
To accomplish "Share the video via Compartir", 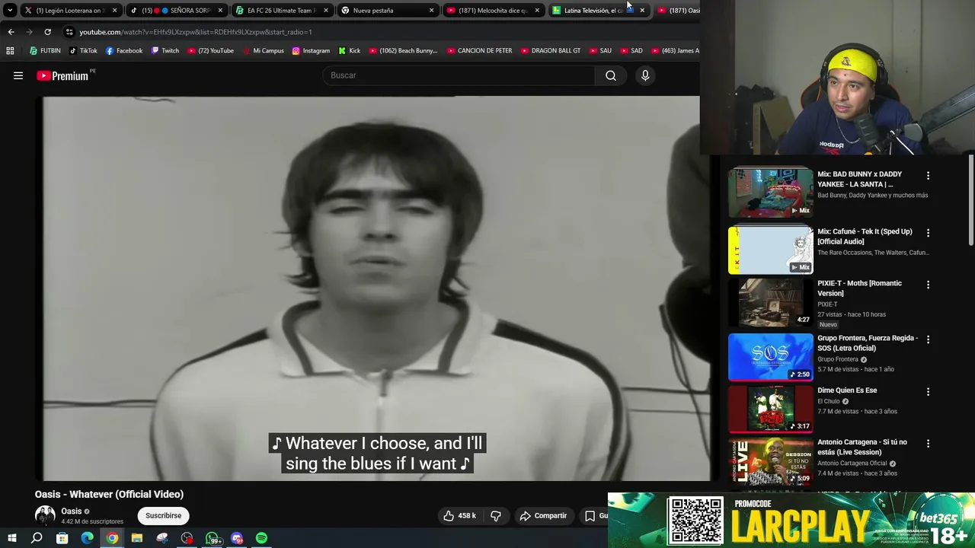I will pyautogui.click(x=543, y=515).
